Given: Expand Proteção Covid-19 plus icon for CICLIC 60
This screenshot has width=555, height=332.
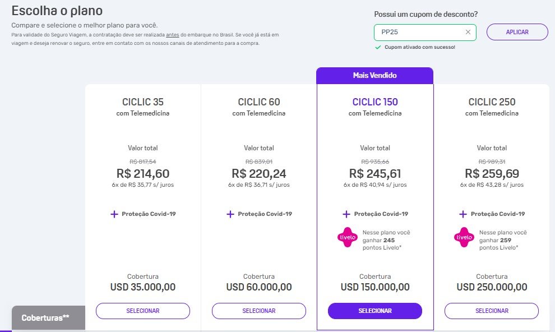Looking at the screenshot, I should 230,214.
